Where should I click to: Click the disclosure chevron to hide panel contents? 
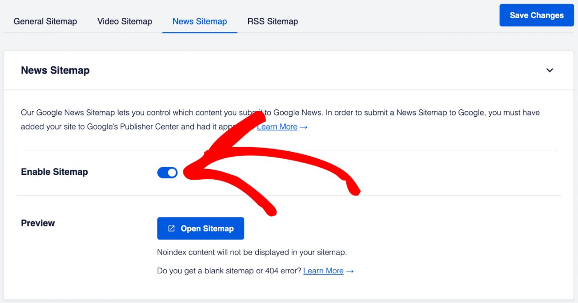coord(550,70)
